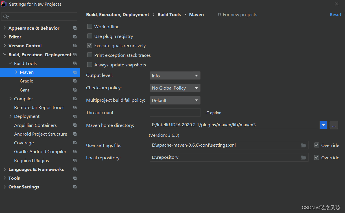Collapse the Build Tools chevron
345x213 pixels.
(x=10, y=63)
